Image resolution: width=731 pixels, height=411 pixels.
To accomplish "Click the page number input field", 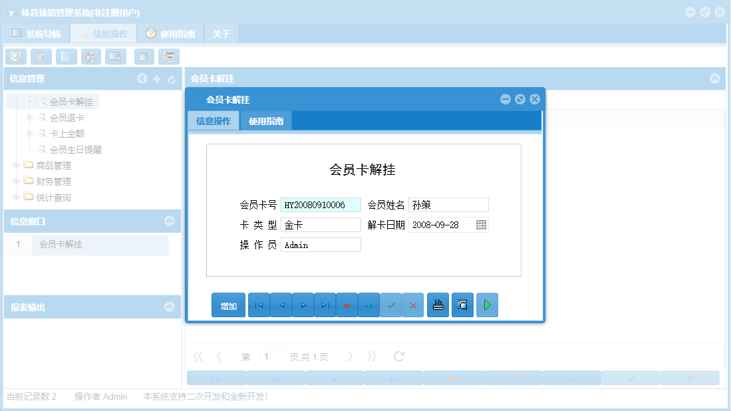I will pos(272,356).
